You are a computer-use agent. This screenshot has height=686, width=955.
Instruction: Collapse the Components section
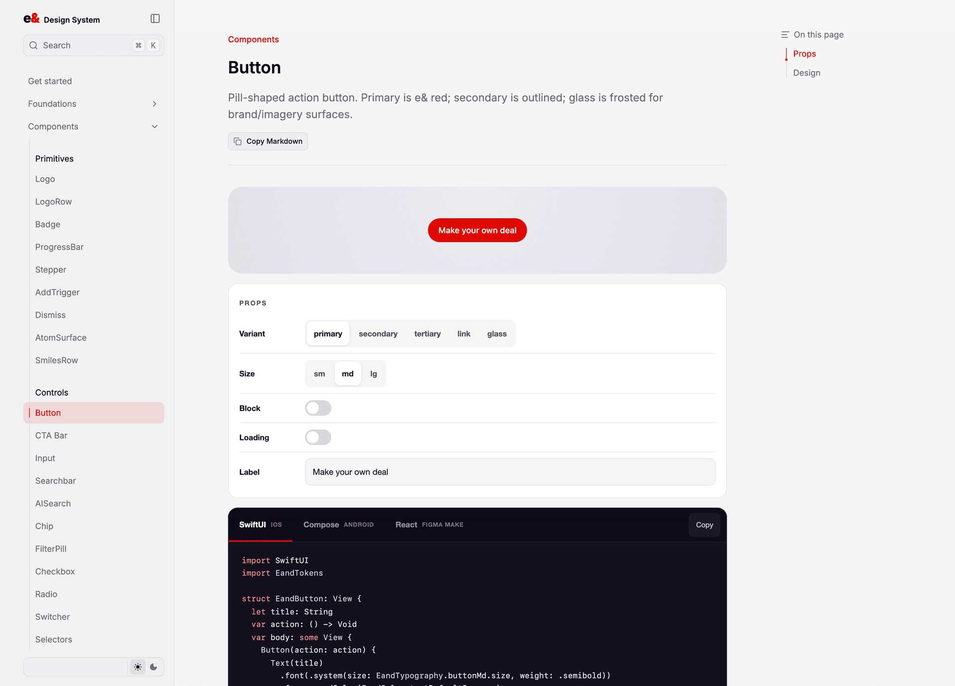click(x=94, y=127)
